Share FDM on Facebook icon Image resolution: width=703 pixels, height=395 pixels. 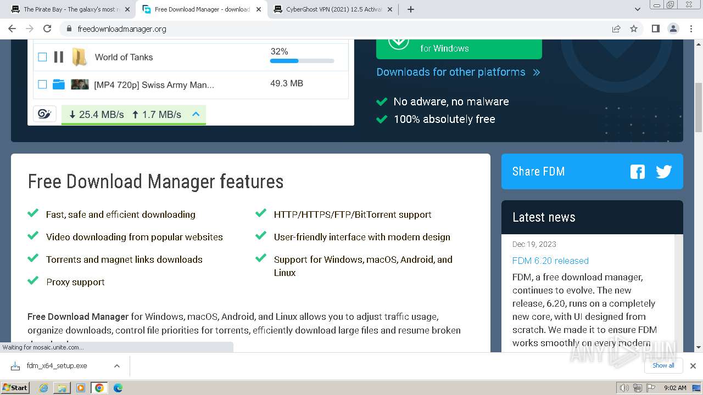(638, 172)
